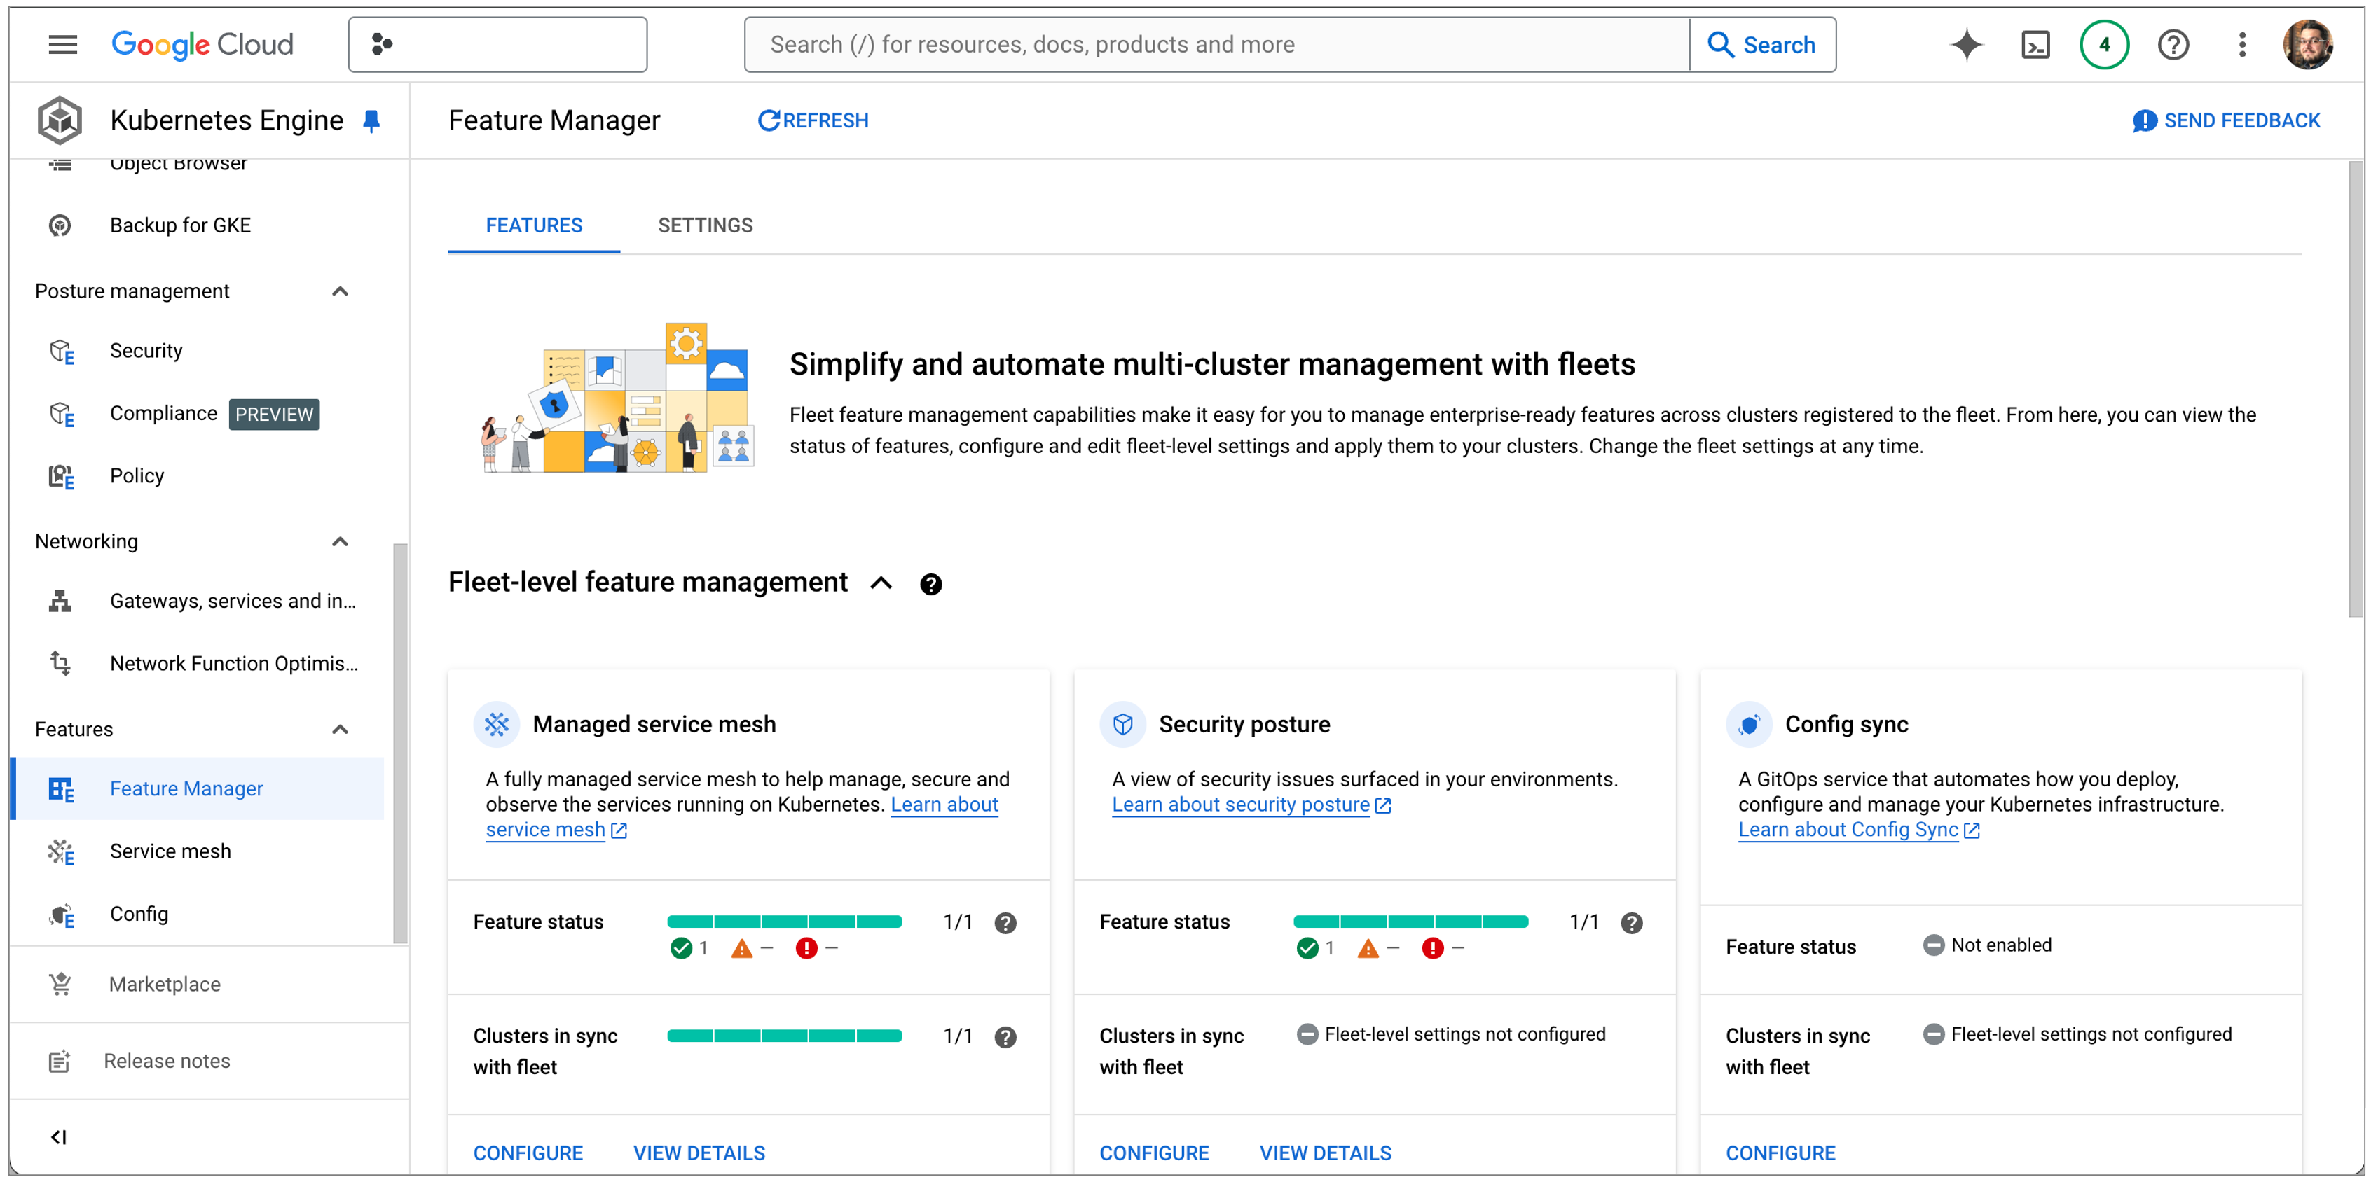Click the Gemini AI sparkle icon
This screenshot has width=2371, height=1182.
[1965, 44]
